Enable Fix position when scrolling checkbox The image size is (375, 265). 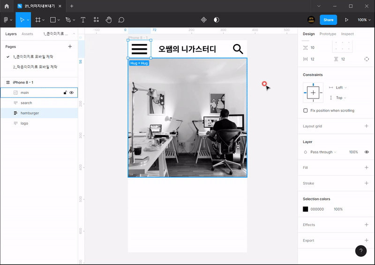(306, 110)
